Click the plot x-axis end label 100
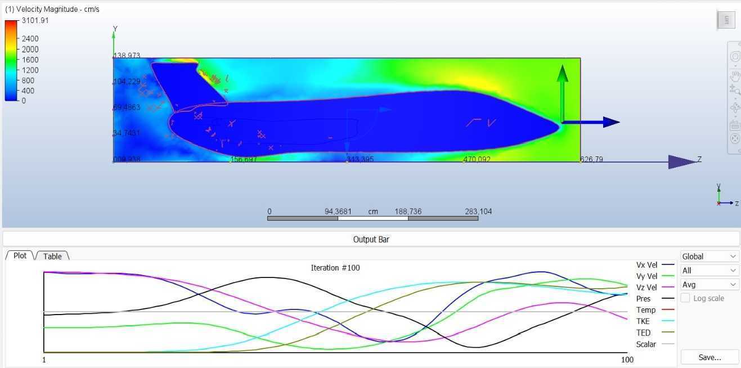Image resolution: width=741 pixels, height=368 pixels. click(x=627, y=360)
